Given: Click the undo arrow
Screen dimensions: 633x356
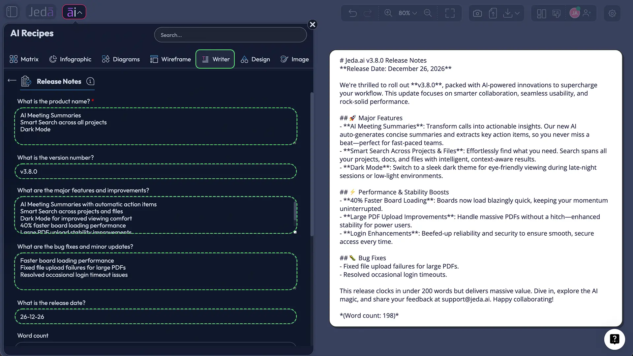Looking at the screenshot, I should point(353,13).
